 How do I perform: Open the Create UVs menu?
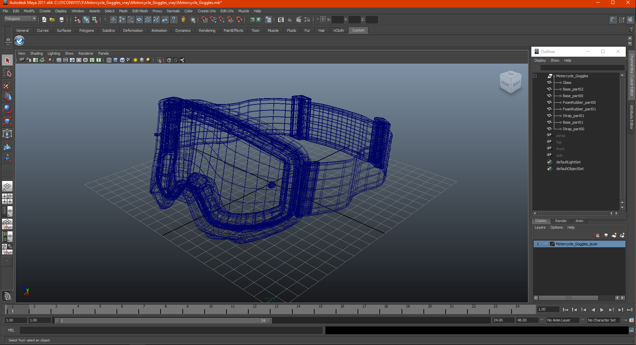click(x=207, y=11)
